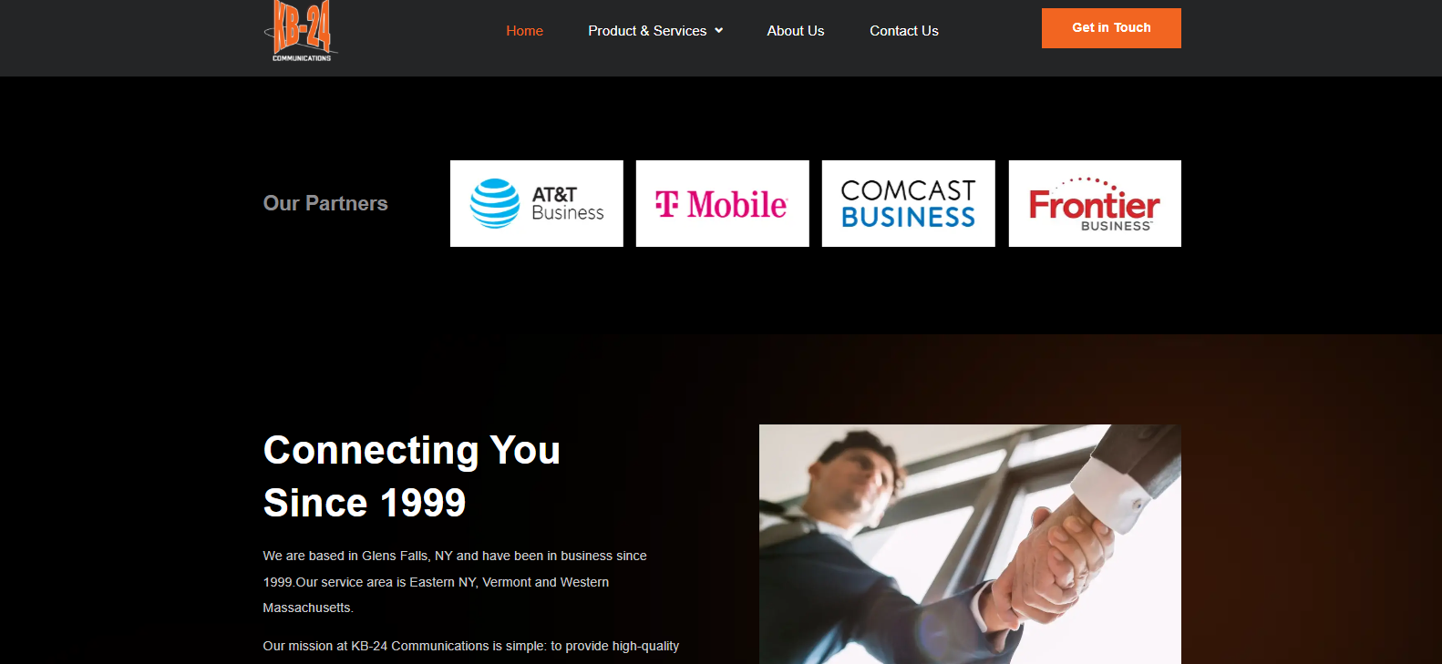Image resolution: width=1442 pixels, height=664 pixels.
Task: Click the AT&T globe icon
Action: tap(495, 203)
